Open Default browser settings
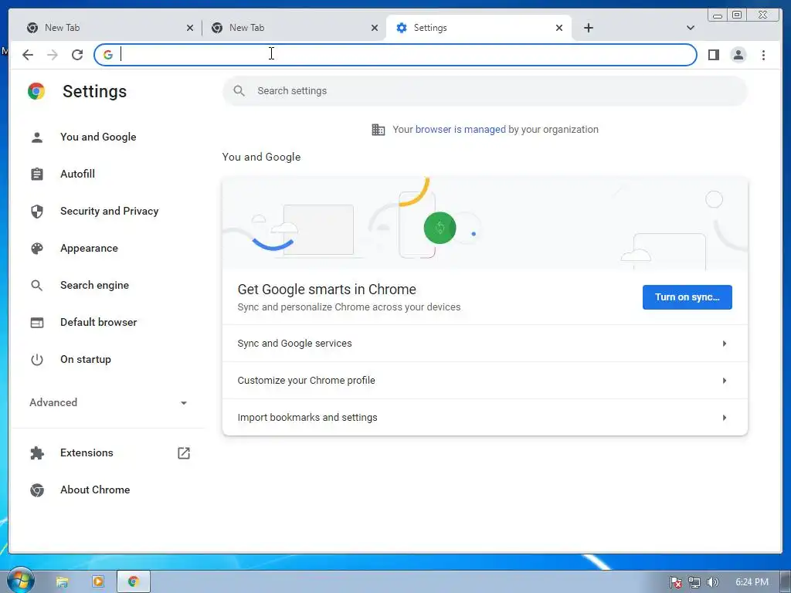Image resolution: width=791 pixels, height=593 pixels. pyautogui.click(x=98, y=322)
